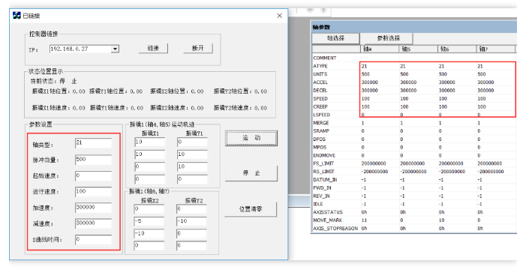Click the 加速度 acceleration field
Viewport: 529px width, 270px height.
[94, 207]
